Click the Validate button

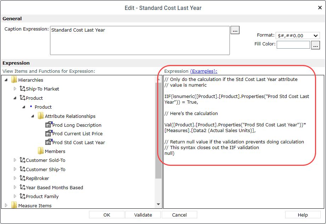point(143,215)
